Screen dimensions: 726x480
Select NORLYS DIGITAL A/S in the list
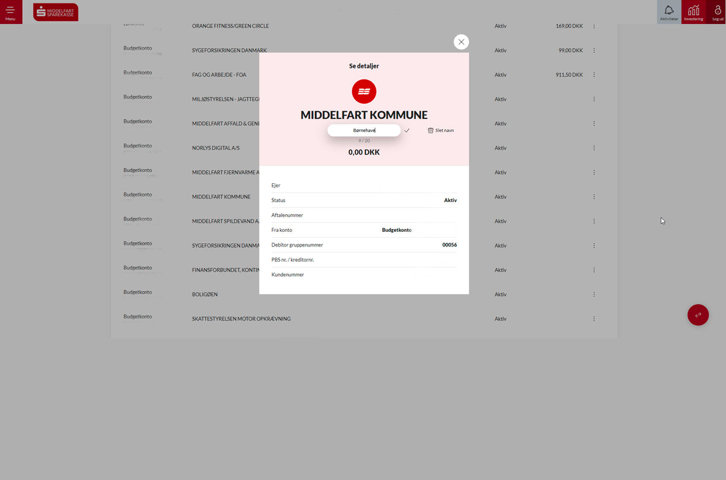point(216,148)
